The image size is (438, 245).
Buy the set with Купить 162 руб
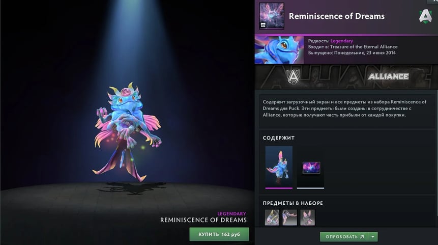click(219, 234)
